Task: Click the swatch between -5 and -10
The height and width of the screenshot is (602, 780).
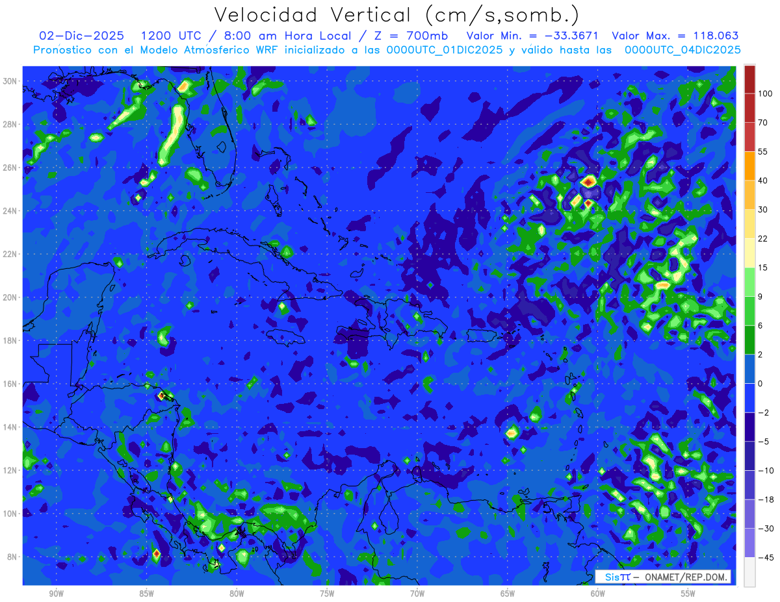Action: (749, 456)
